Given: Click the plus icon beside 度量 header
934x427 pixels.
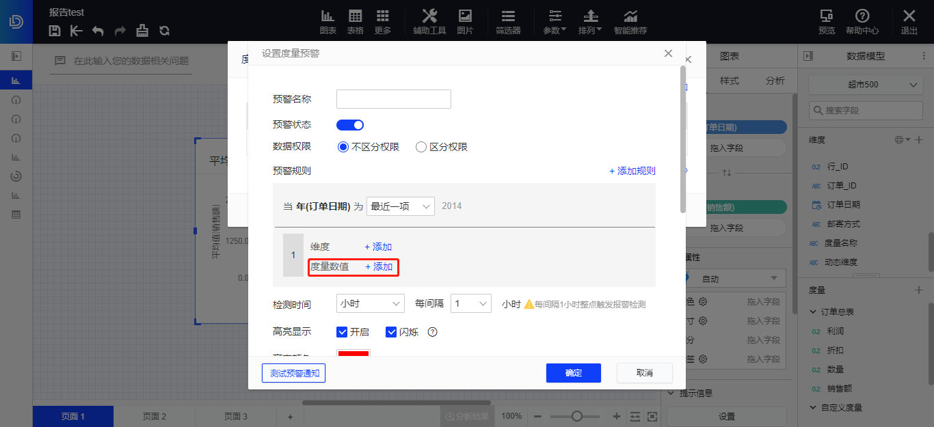Looking at the screenshot, I should point(919,290).
